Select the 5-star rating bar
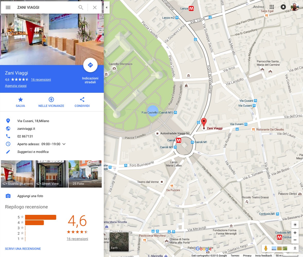Viewport: 303px width, 257px height. 41,217
